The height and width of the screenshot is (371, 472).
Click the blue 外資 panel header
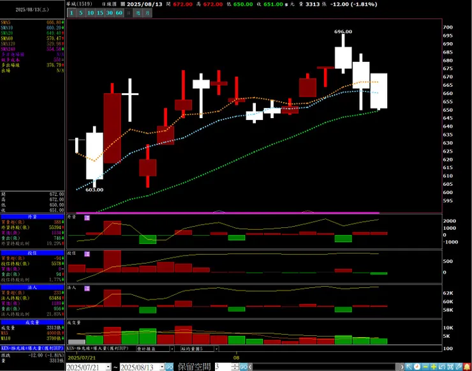32,216
